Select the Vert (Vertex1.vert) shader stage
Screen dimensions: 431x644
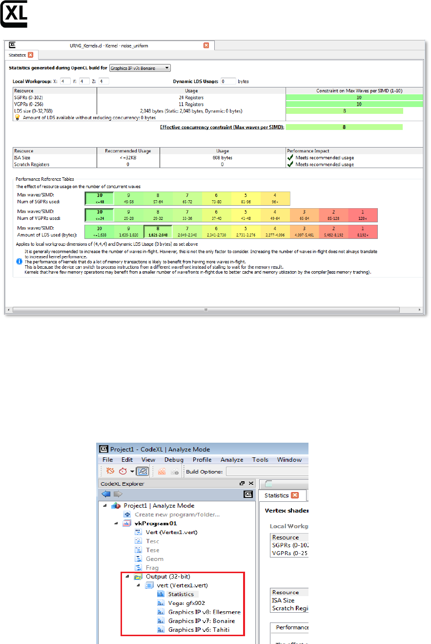coord(171,532)
